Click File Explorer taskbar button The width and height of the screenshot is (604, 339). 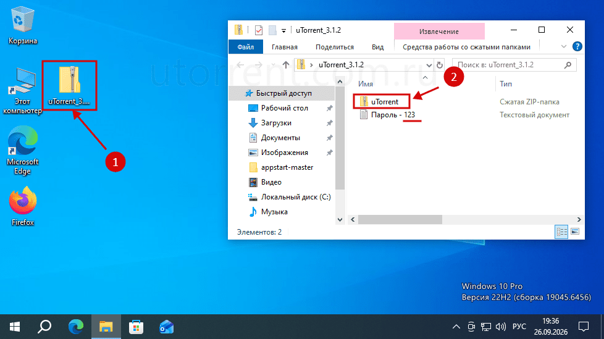pyautogui.click(x=106, y=327)
